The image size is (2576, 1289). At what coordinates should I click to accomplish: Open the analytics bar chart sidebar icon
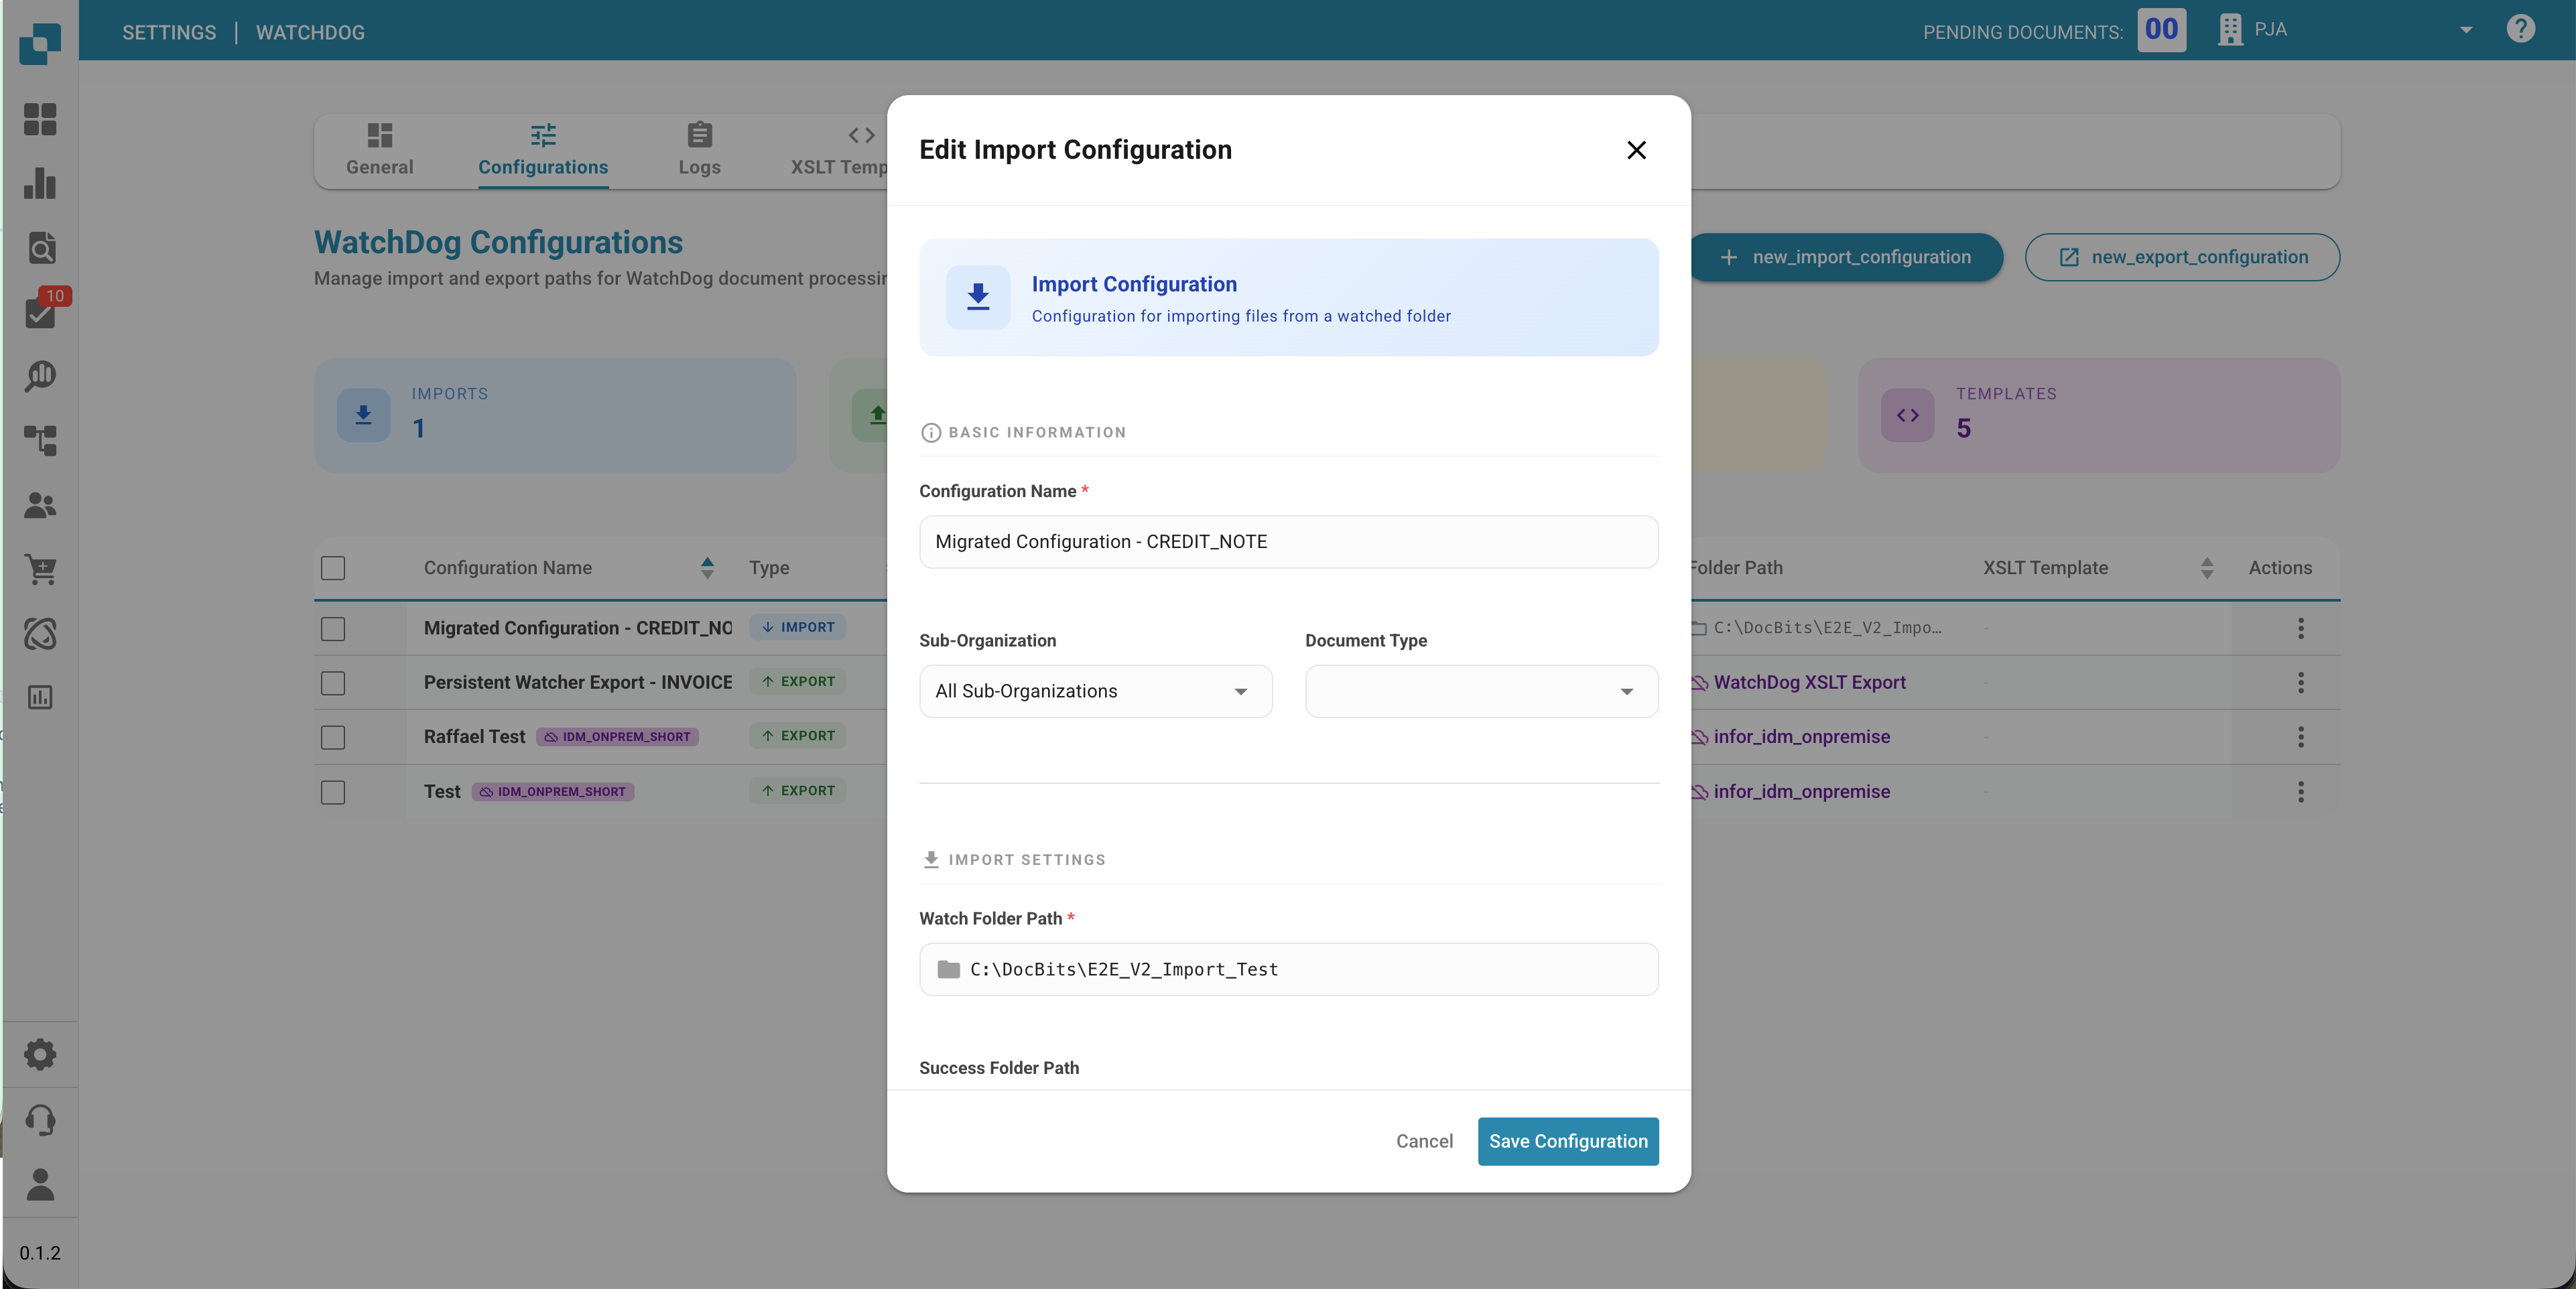40,184
